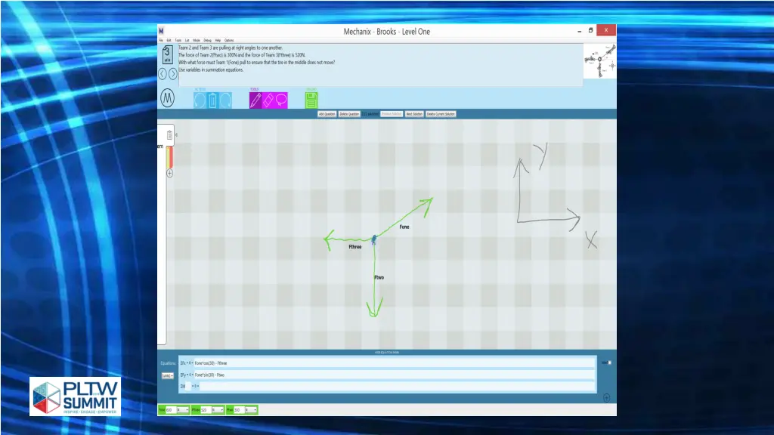Select the eraser tool
Viewport: 774px width, 435px height.
268,100
